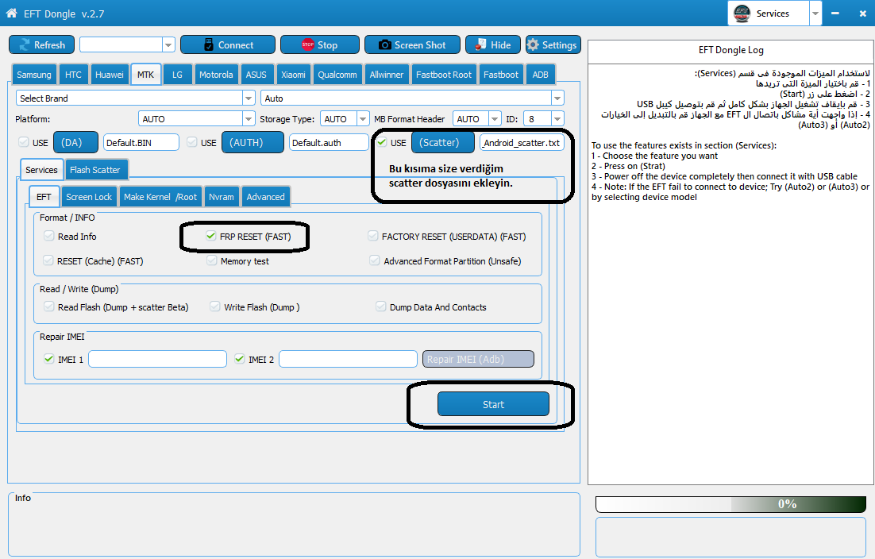The height and width of the screenshot is (559, 875).
Task: Enable FACTORY RESET (USERDATA) (FAST) checkbox
Action: click(x=372, y=236)
